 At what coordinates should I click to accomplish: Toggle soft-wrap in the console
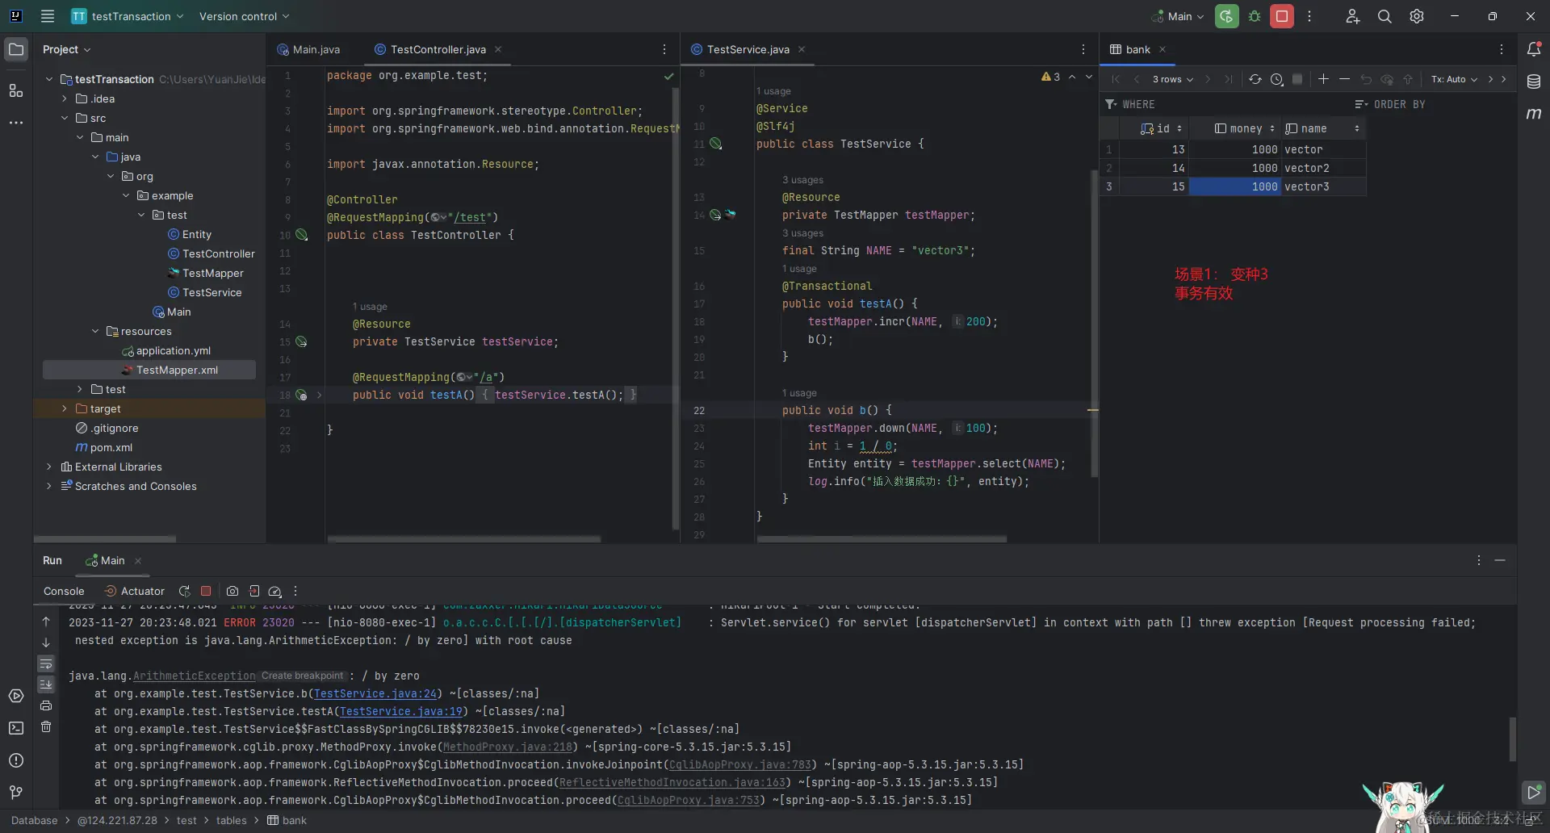[46, 663]
